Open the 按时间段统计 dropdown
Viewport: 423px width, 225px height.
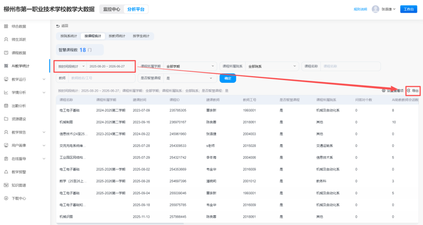[x=71, y=66]
